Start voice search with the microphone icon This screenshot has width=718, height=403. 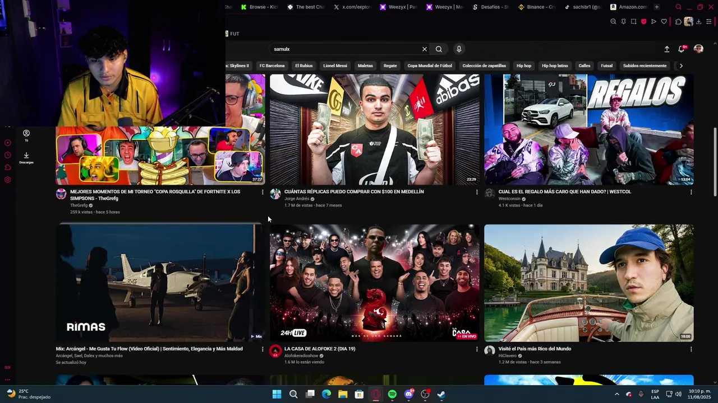[459, 49]
